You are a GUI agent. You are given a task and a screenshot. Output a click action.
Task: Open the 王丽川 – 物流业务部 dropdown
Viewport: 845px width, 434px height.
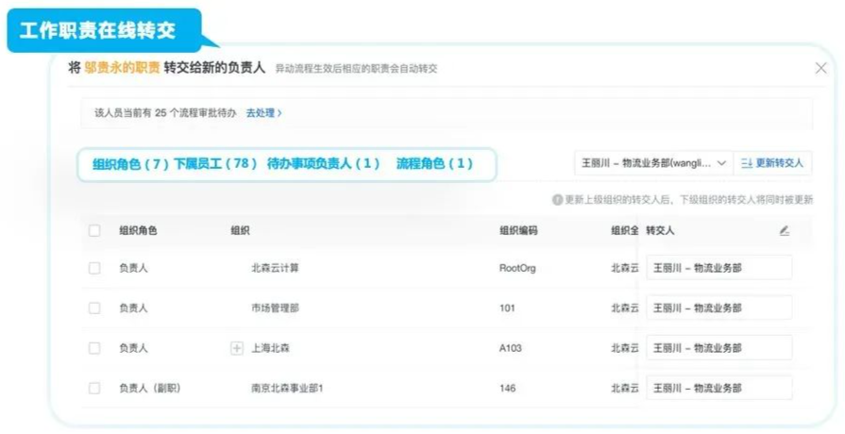653,162
